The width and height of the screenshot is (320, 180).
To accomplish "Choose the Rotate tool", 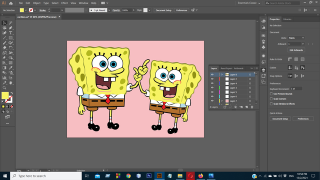I will [x=10, y=48].
